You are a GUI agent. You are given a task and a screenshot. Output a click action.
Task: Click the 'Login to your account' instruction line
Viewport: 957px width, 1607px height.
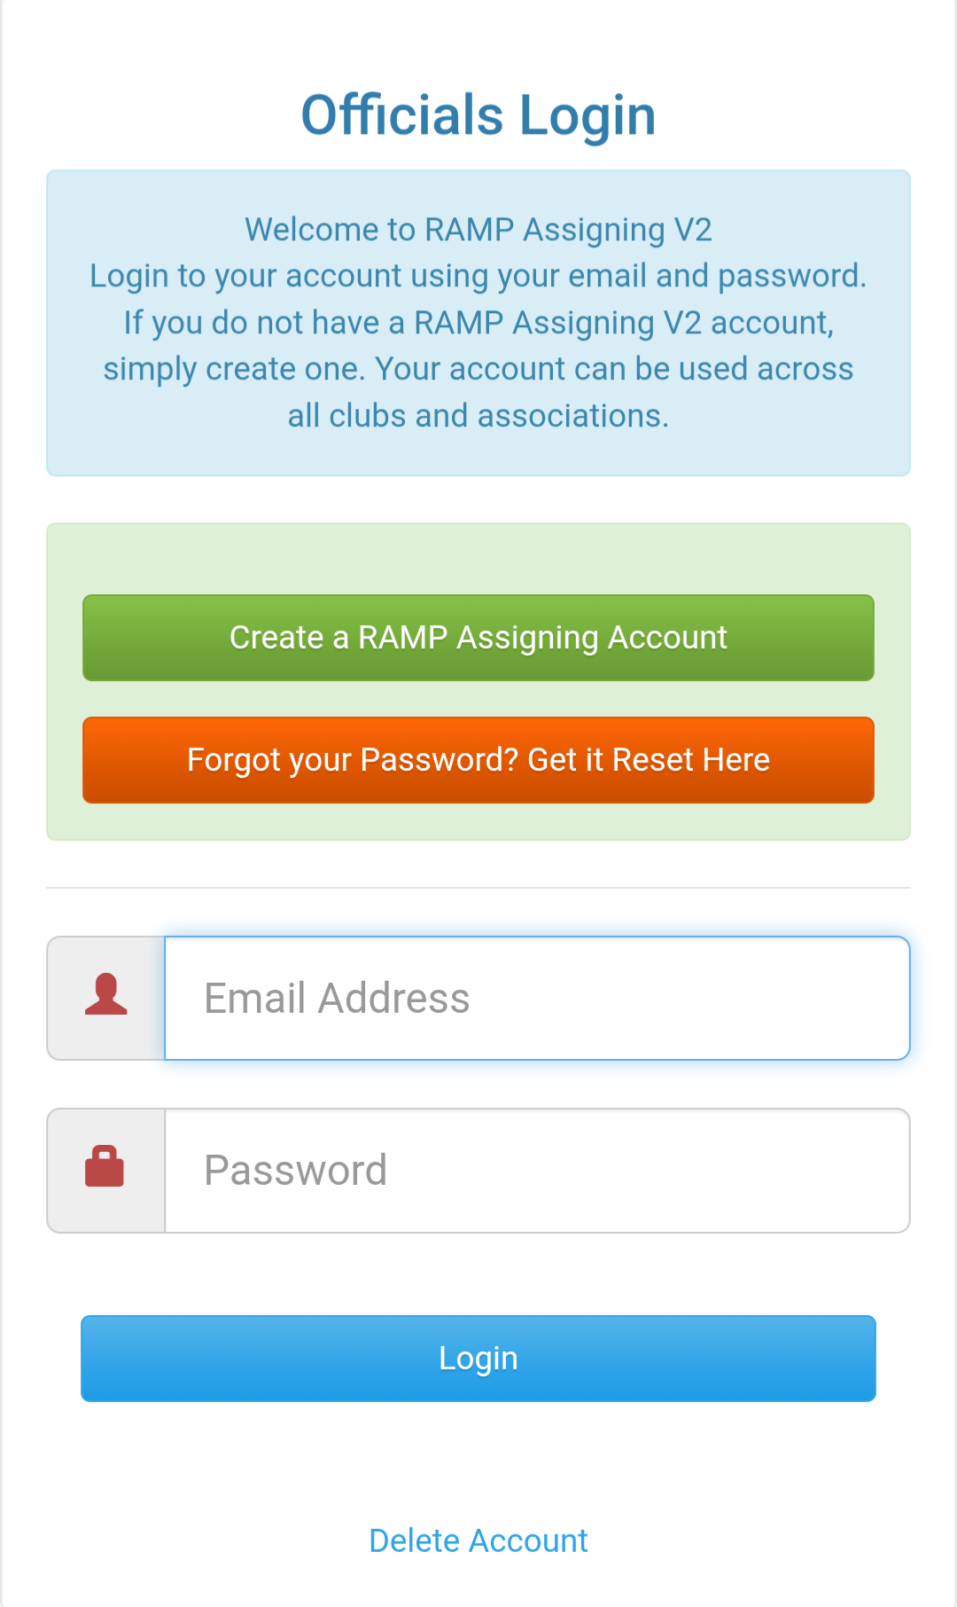point(478,276)
